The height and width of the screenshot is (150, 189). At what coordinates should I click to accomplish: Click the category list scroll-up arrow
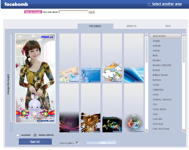pos(184,35)
